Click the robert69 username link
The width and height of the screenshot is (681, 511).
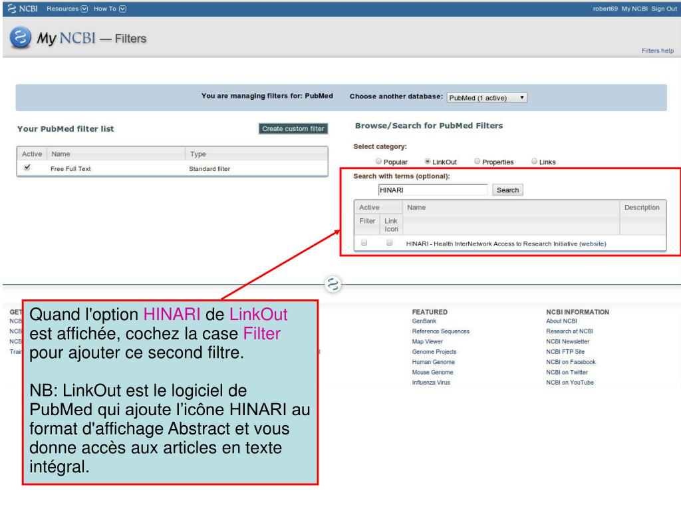(605, 9)
